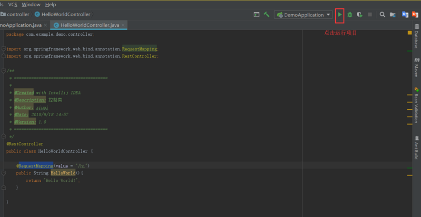The image size is (421, 217).
Task: Toggle the Maven side panel
Action: point(416,67)
